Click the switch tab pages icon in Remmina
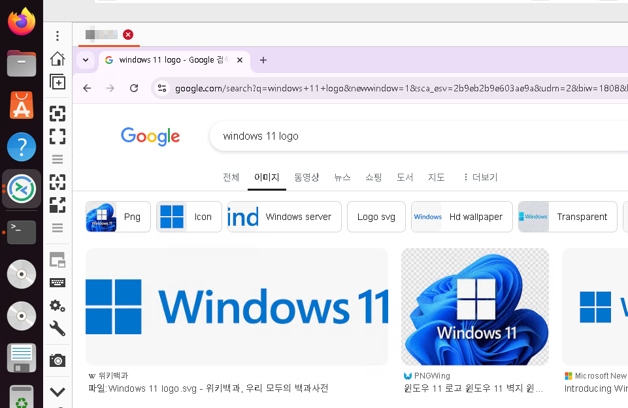The width and height of the screenshot is (628, 408). click(x=58, y=260)
